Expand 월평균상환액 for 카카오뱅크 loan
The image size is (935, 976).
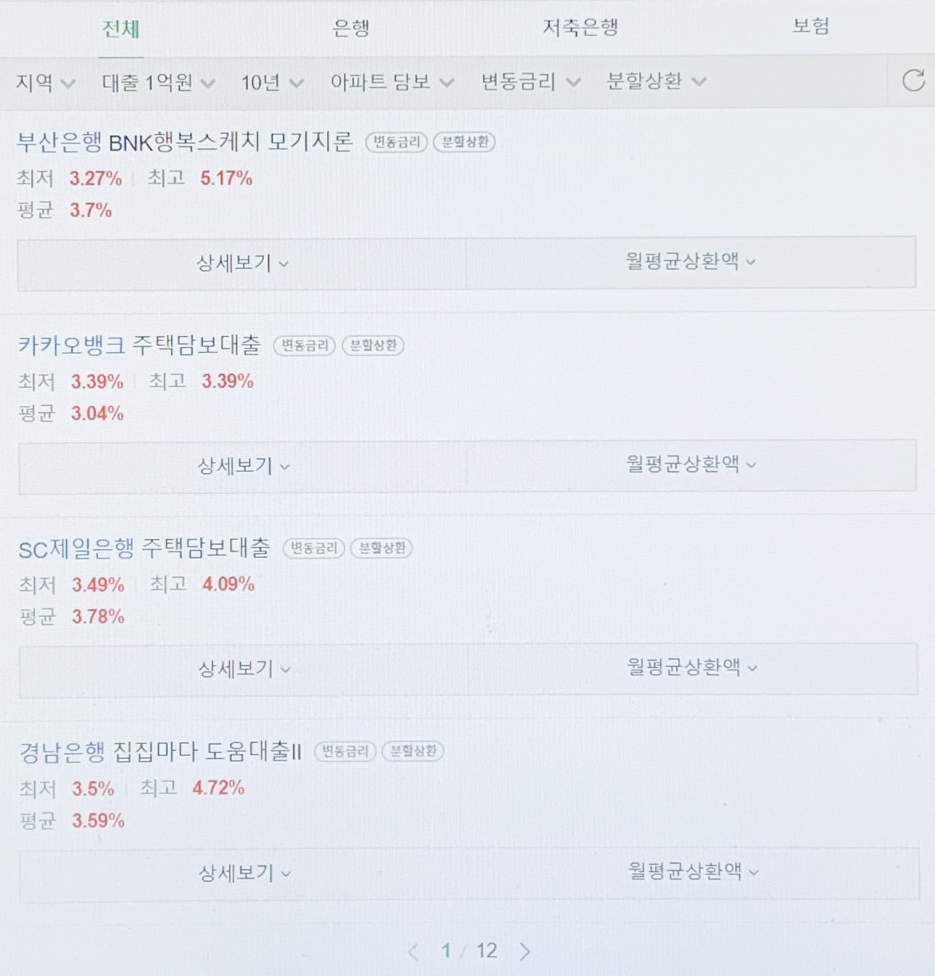tap(691, 464)
